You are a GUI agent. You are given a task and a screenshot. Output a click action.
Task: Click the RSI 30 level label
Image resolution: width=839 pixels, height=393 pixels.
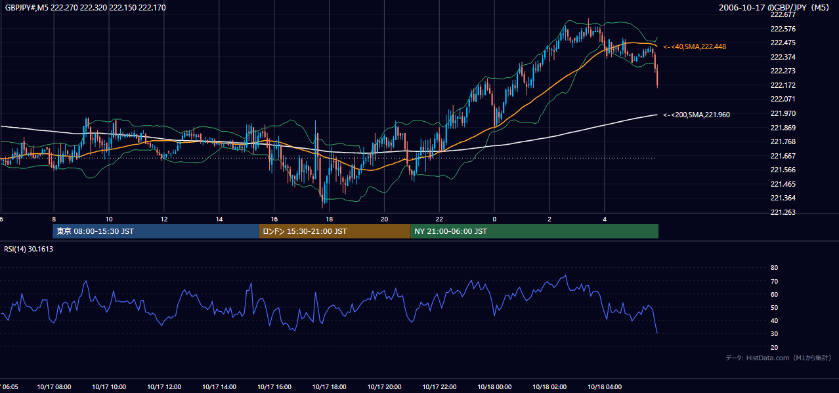(x=774, y=333)
